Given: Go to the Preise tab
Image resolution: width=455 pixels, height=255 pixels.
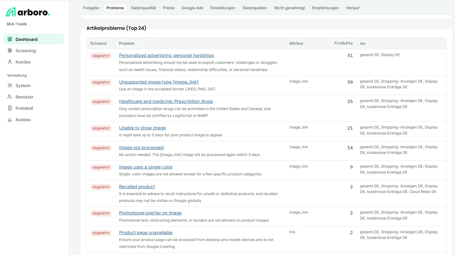Looking at the screenshot, I should (169, 8).
